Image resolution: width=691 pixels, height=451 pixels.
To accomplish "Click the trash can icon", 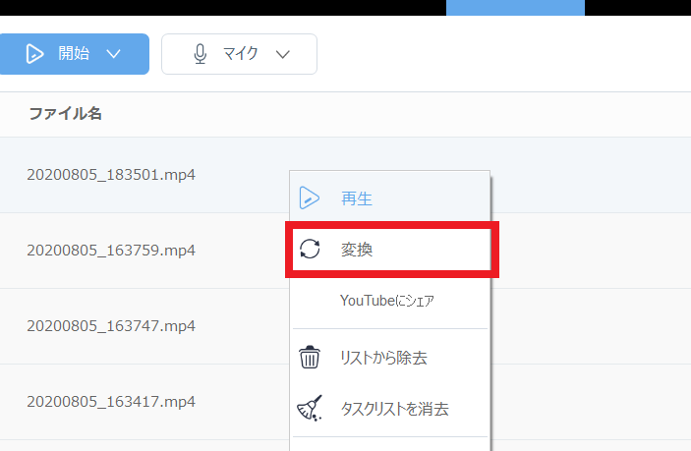I will [310, 358].
